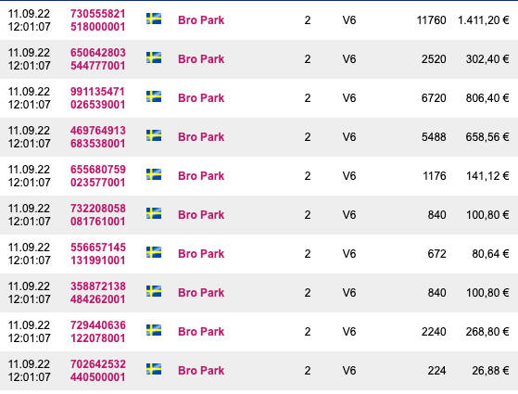Image resolution: width=518 pixels, height=394 pixels.
Task: Open ticket number 702642532 440500001
Action: (x=98, y=371)
